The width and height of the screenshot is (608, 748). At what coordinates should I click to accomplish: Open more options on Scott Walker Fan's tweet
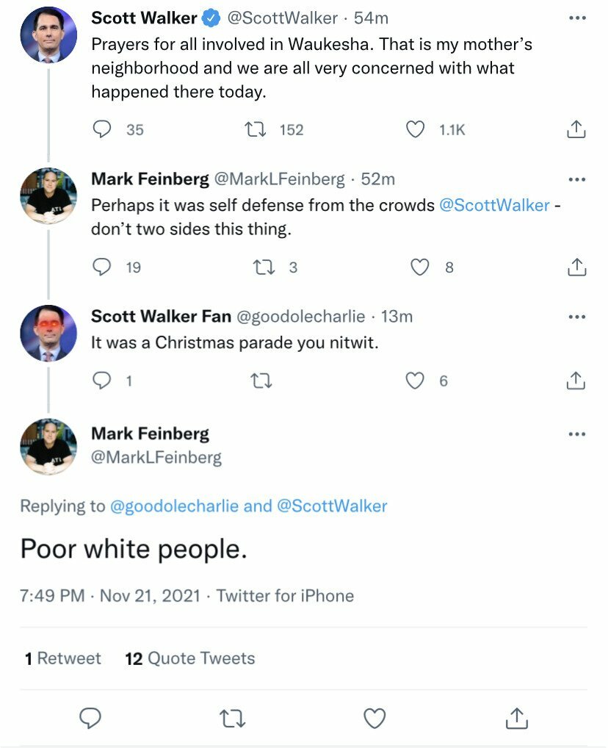pyautogui.click(x=576, y=317)
